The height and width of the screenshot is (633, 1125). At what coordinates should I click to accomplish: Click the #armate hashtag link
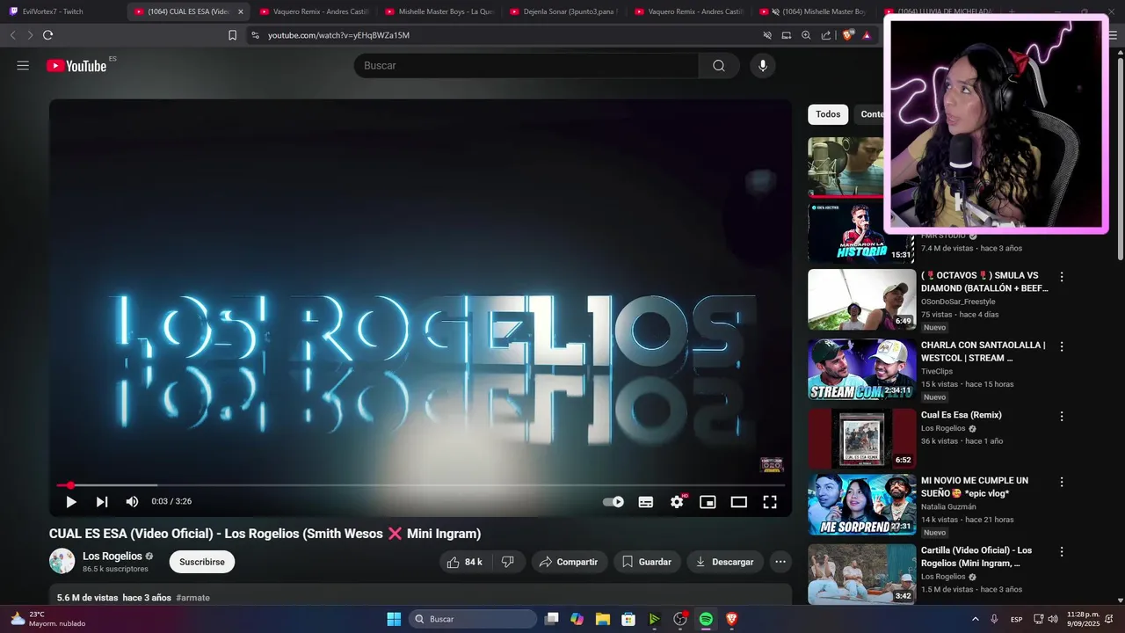point(192,598)
